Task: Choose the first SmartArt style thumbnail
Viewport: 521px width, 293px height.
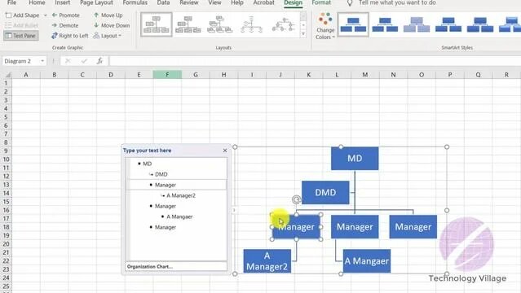Action: (353, 24)
